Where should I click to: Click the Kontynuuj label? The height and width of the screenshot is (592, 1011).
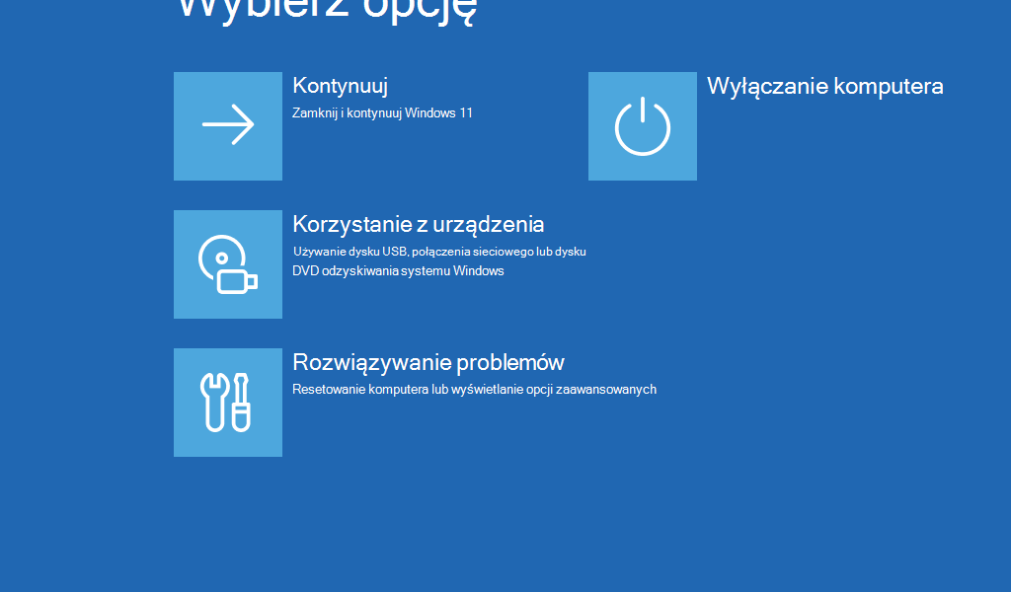(340, 86)
